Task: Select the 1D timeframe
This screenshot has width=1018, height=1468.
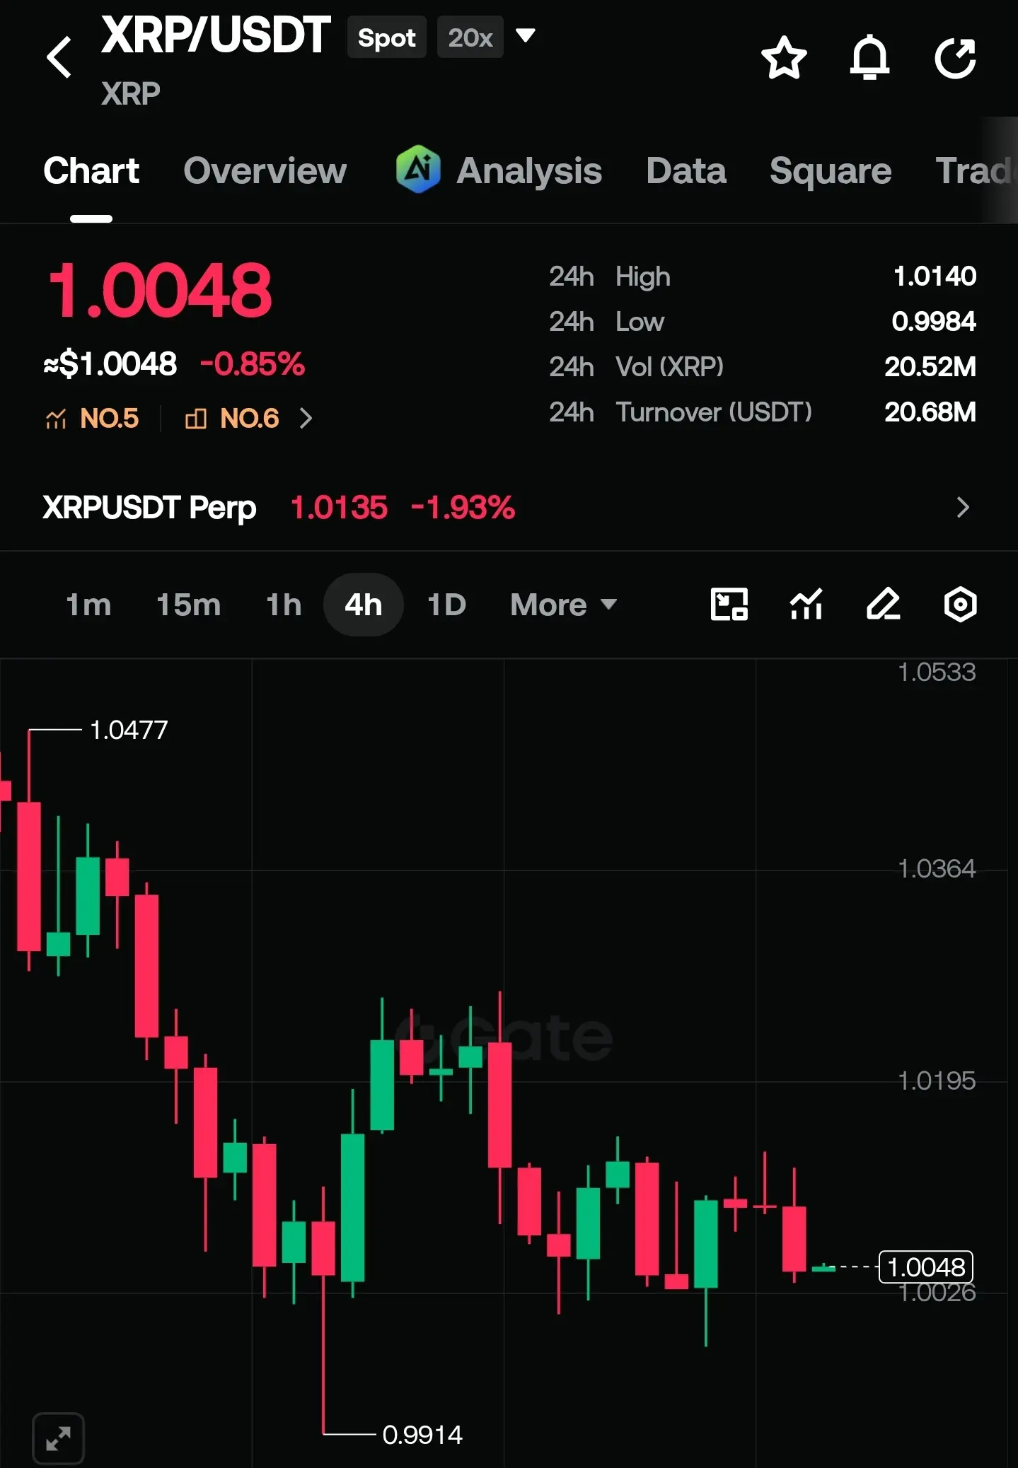Action: (x=446, y=605)
